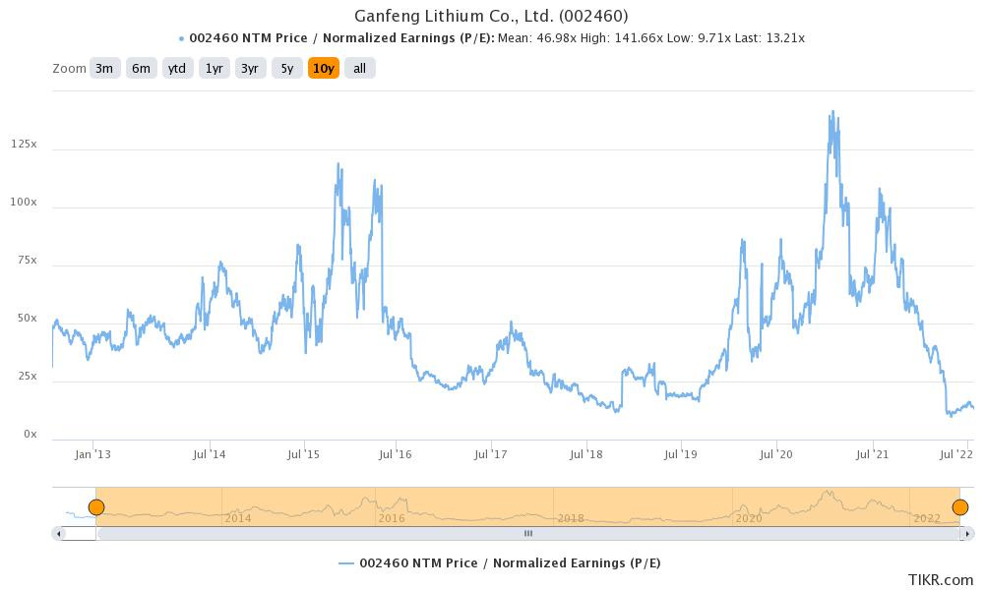The width and height of the screenshot is (984, 590).
Task: Click the High: 141.66x statistic
Action: click(x=621, y=38)
